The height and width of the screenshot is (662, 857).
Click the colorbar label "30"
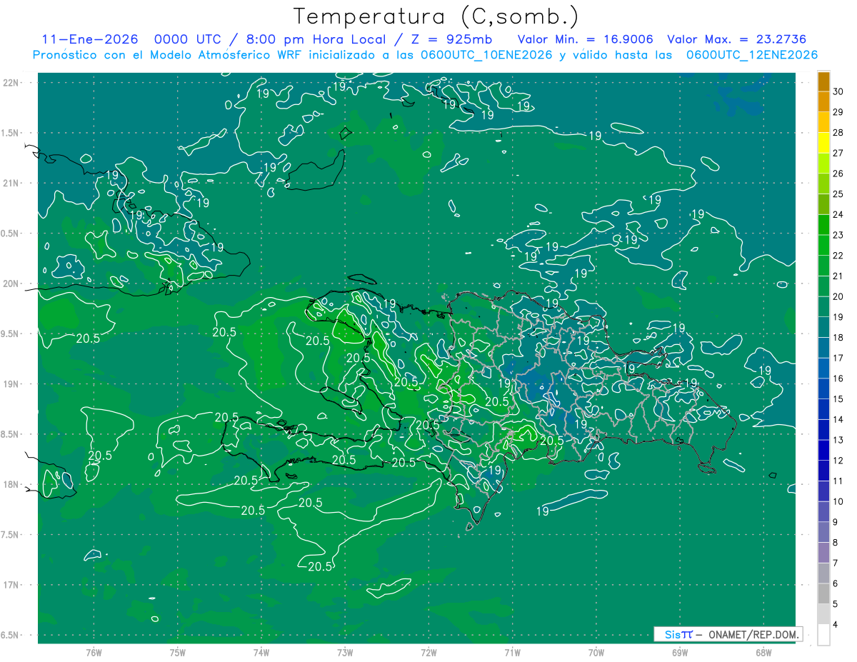[840, 91]
